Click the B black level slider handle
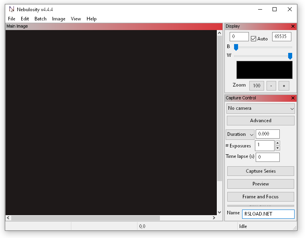305x238 pixels. click(236, 47)
